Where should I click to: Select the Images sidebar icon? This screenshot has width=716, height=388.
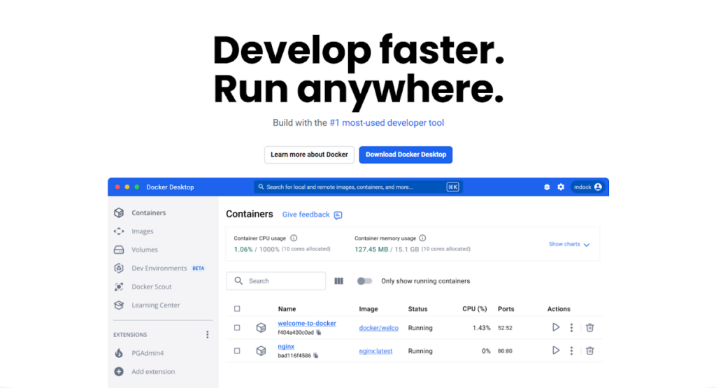coord(119,231)
